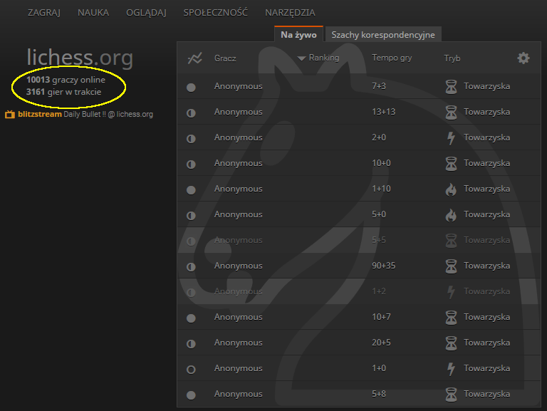Screen dimensions: 547x411
Task: Click Towarzyska in the 1+2 row
Action: pyautogui.click(x=486, y=291)
